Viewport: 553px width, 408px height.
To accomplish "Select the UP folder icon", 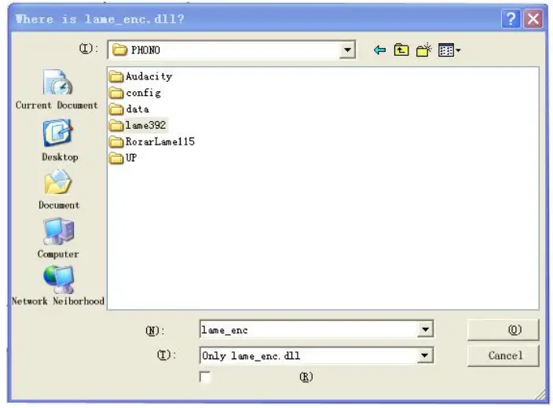I will pos(116,158).
